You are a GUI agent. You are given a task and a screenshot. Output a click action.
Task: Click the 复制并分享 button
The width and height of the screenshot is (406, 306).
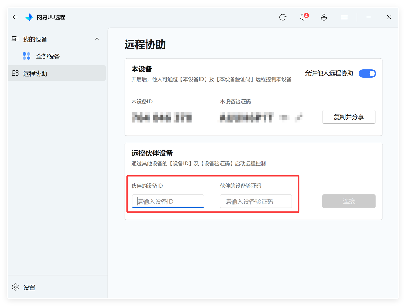pyautogui.click(x=349, y=117)
